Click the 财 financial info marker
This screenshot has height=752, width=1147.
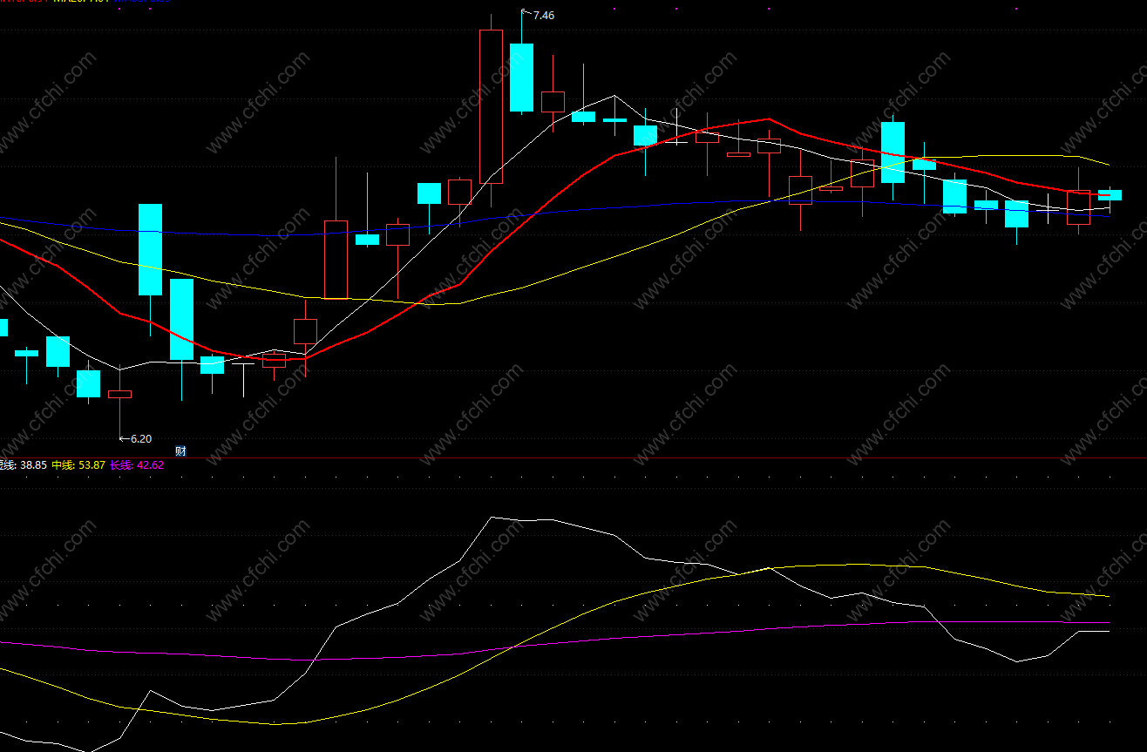pyautogui.click(x=181, y=451)
